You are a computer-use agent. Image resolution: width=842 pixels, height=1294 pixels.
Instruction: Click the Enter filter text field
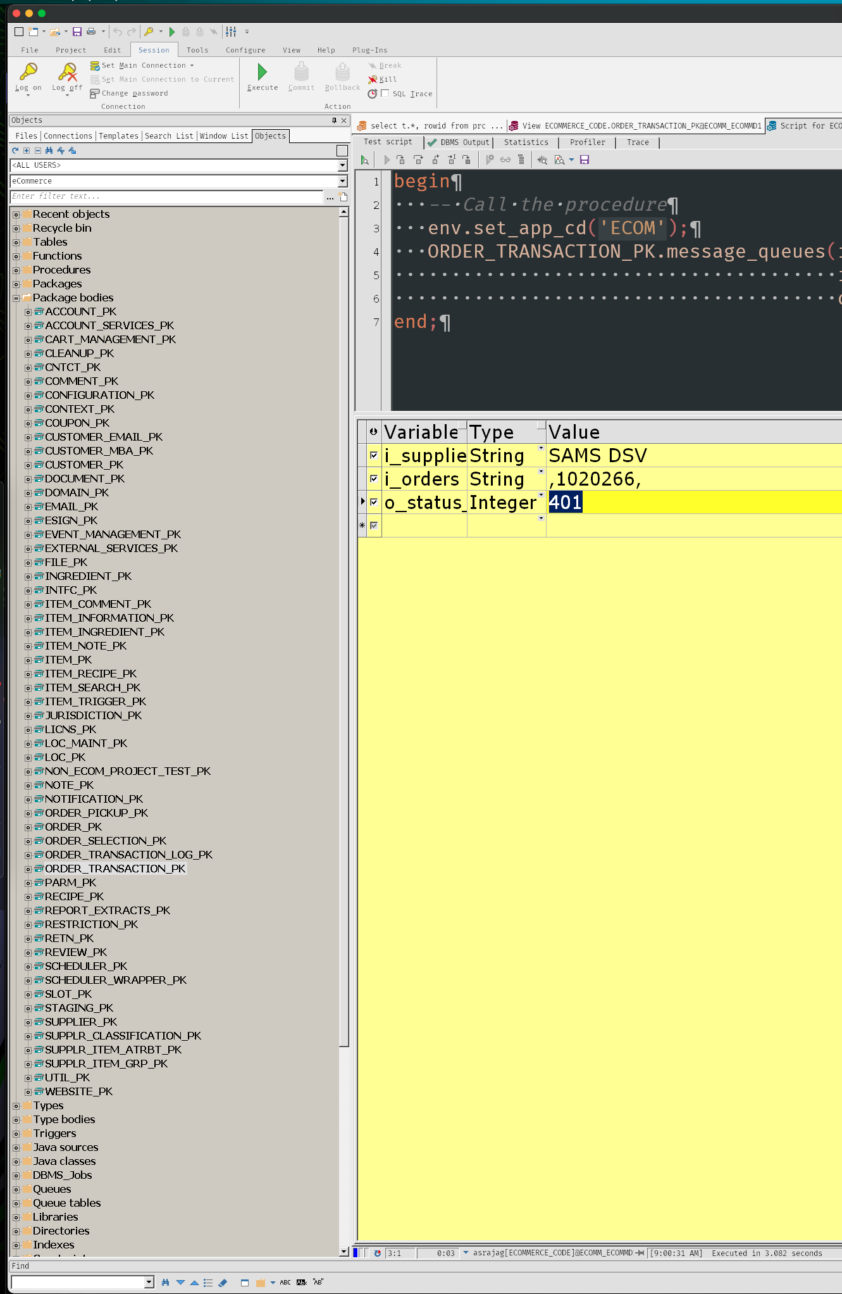167,197
